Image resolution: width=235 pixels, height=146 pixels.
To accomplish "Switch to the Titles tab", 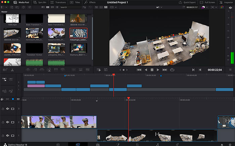I will click(x=75, y=2).
